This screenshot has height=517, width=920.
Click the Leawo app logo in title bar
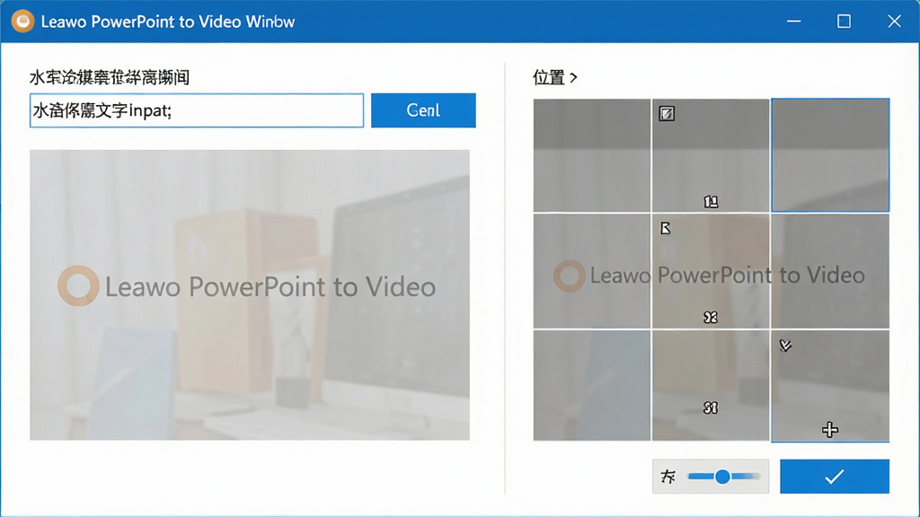point(22,22)
